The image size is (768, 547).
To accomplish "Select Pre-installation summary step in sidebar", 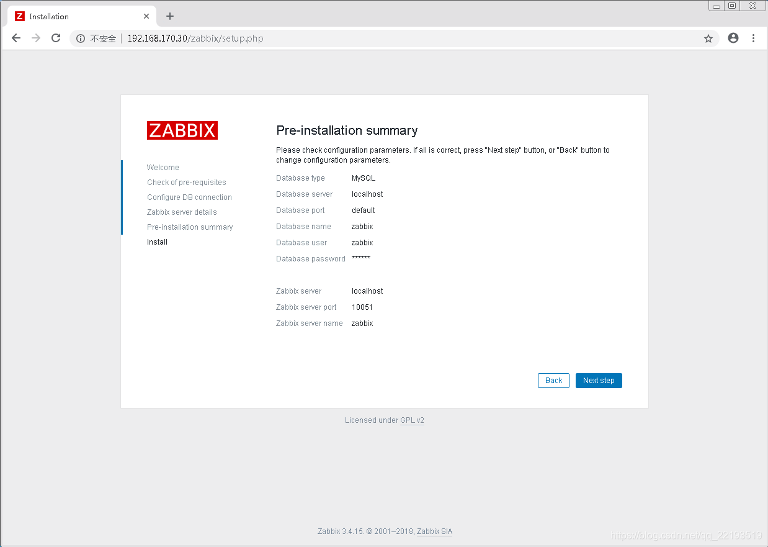I will (x=190, y=227).
